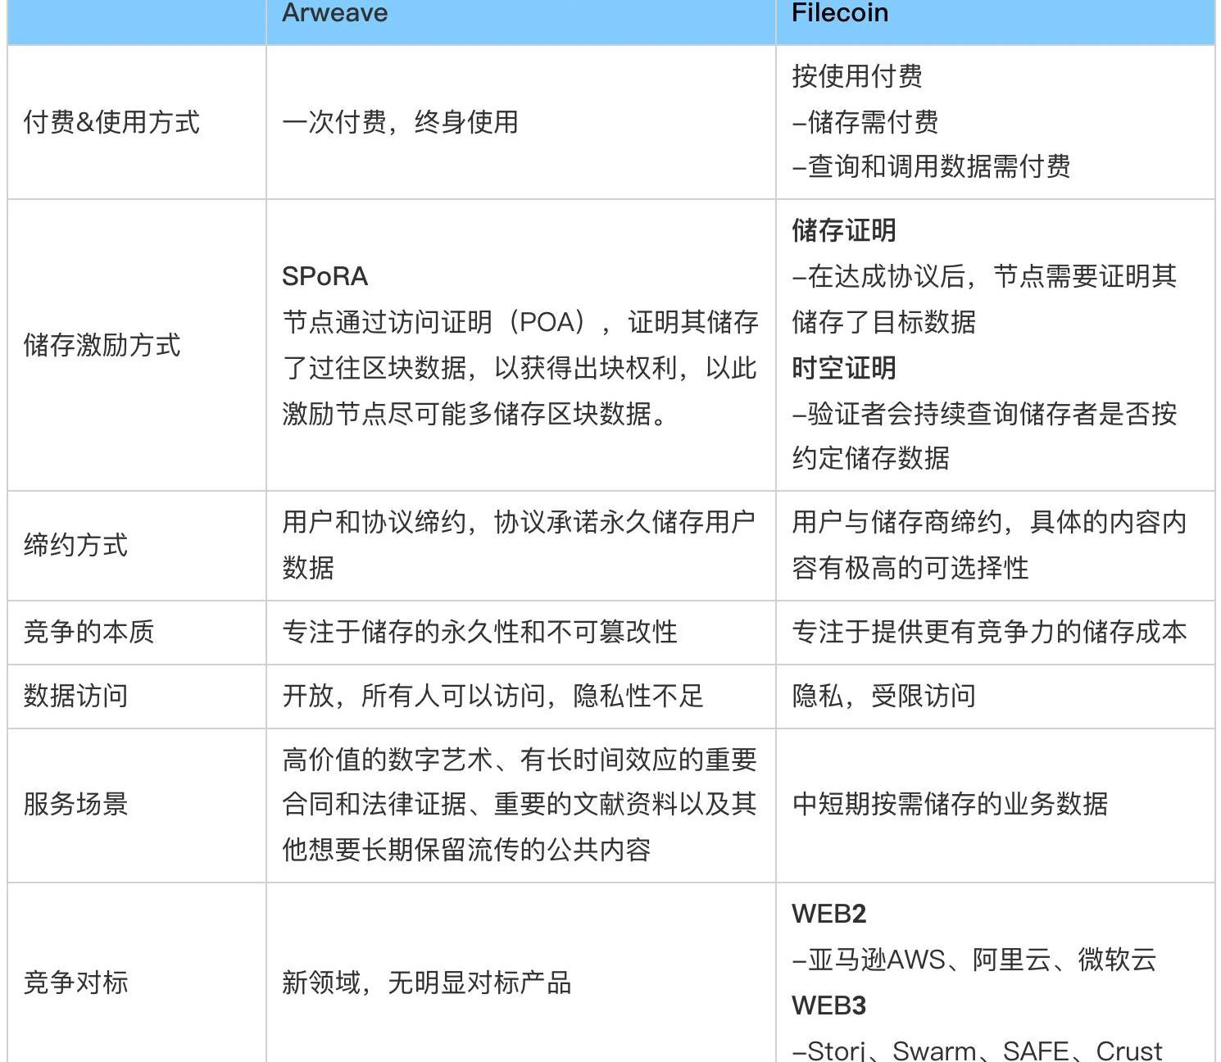Screen dimensions: 1221x1062
Task: Click the 一次付费，终身使用 cell
Action: tap(400, 122)
